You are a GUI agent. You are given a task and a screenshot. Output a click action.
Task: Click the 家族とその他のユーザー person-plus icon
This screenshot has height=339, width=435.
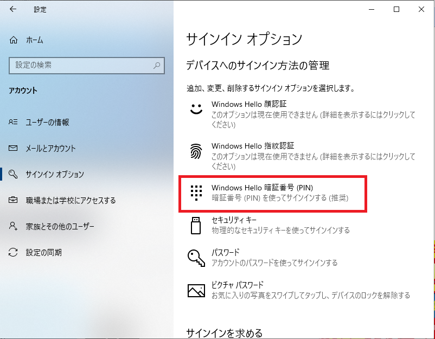coord(13,226)
